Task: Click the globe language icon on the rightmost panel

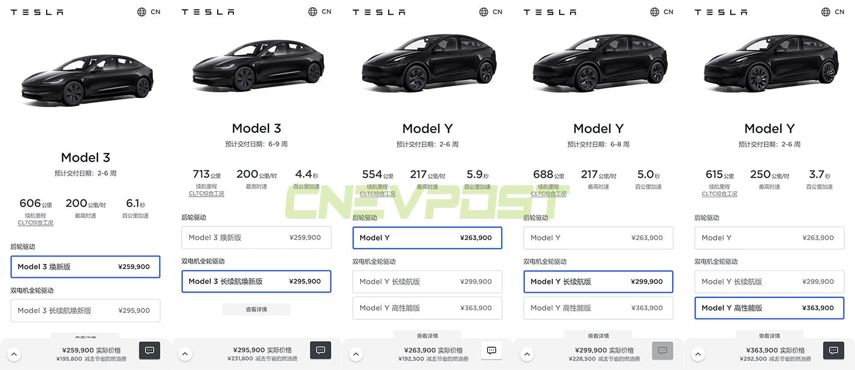Action: click(825, 11)
